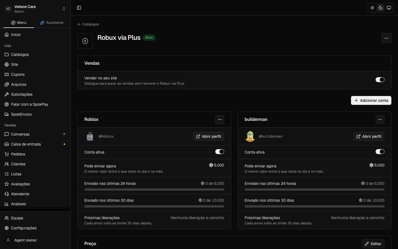
Task: Choose system theme monitor icon
Action: click(389, 8)
